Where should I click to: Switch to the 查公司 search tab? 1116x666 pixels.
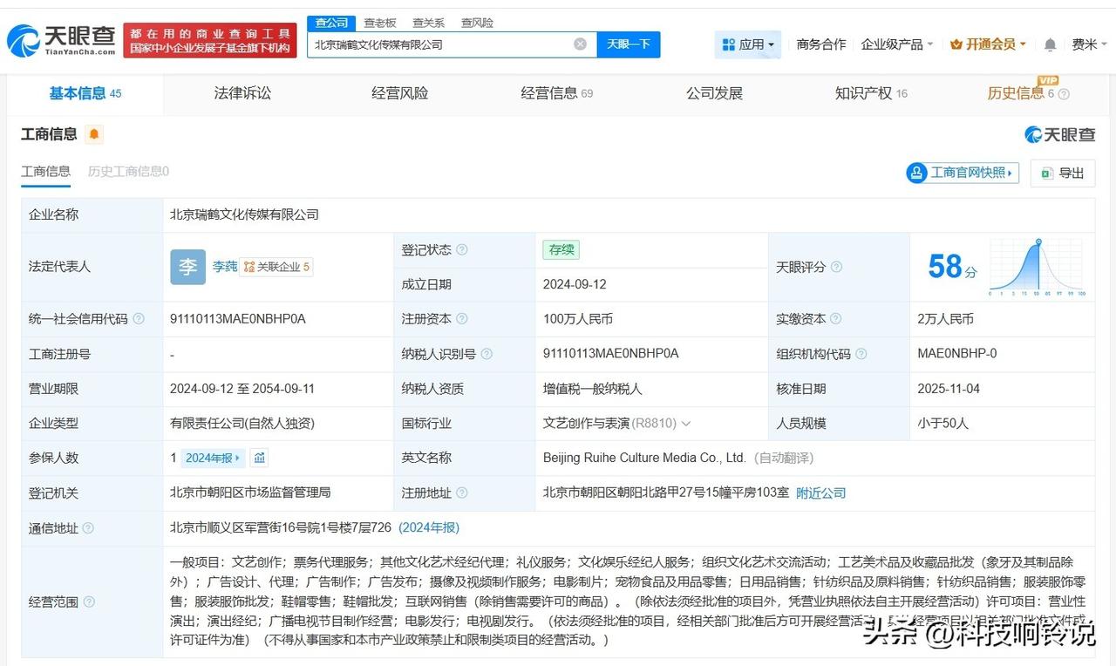pos(331,23)
